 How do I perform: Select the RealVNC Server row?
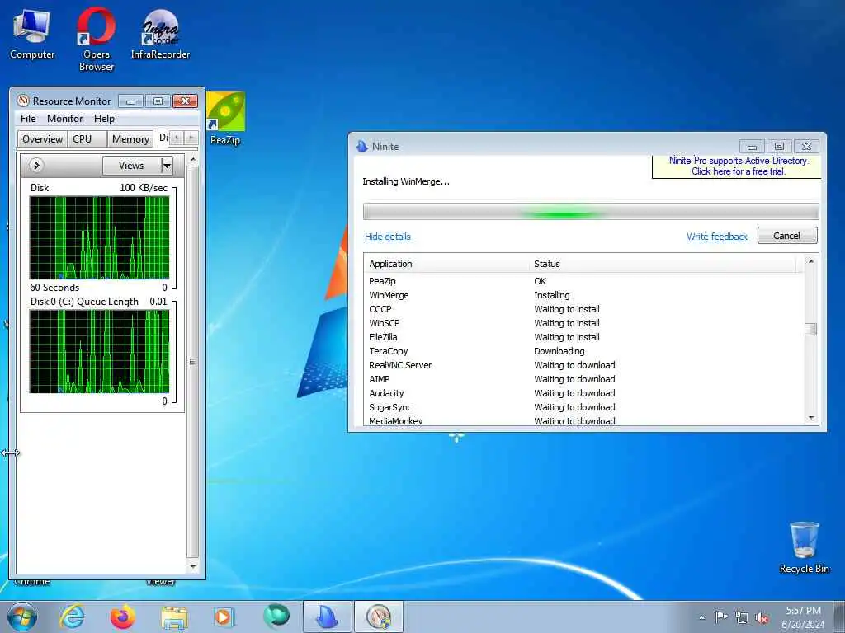point(584,365)
